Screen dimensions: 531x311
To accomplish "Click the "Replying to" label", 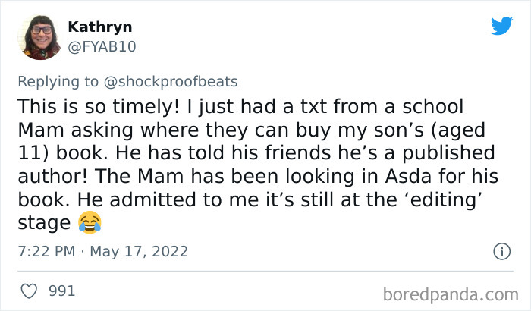I will pyautogui.click(x=60, y=82).
